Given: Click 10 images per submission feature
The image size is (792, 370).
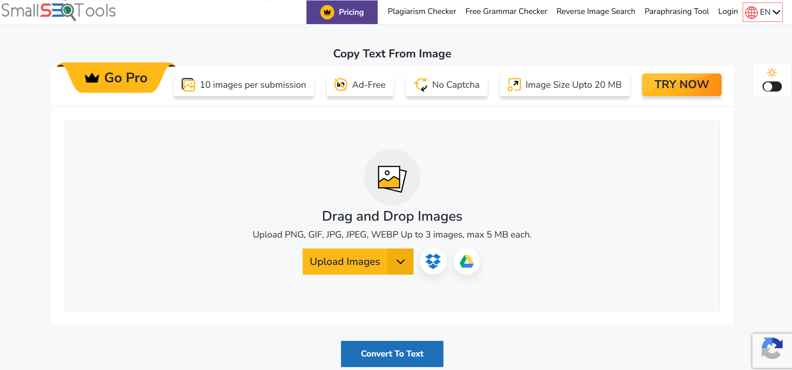Looking at the screenshot, I should (244, 85).
